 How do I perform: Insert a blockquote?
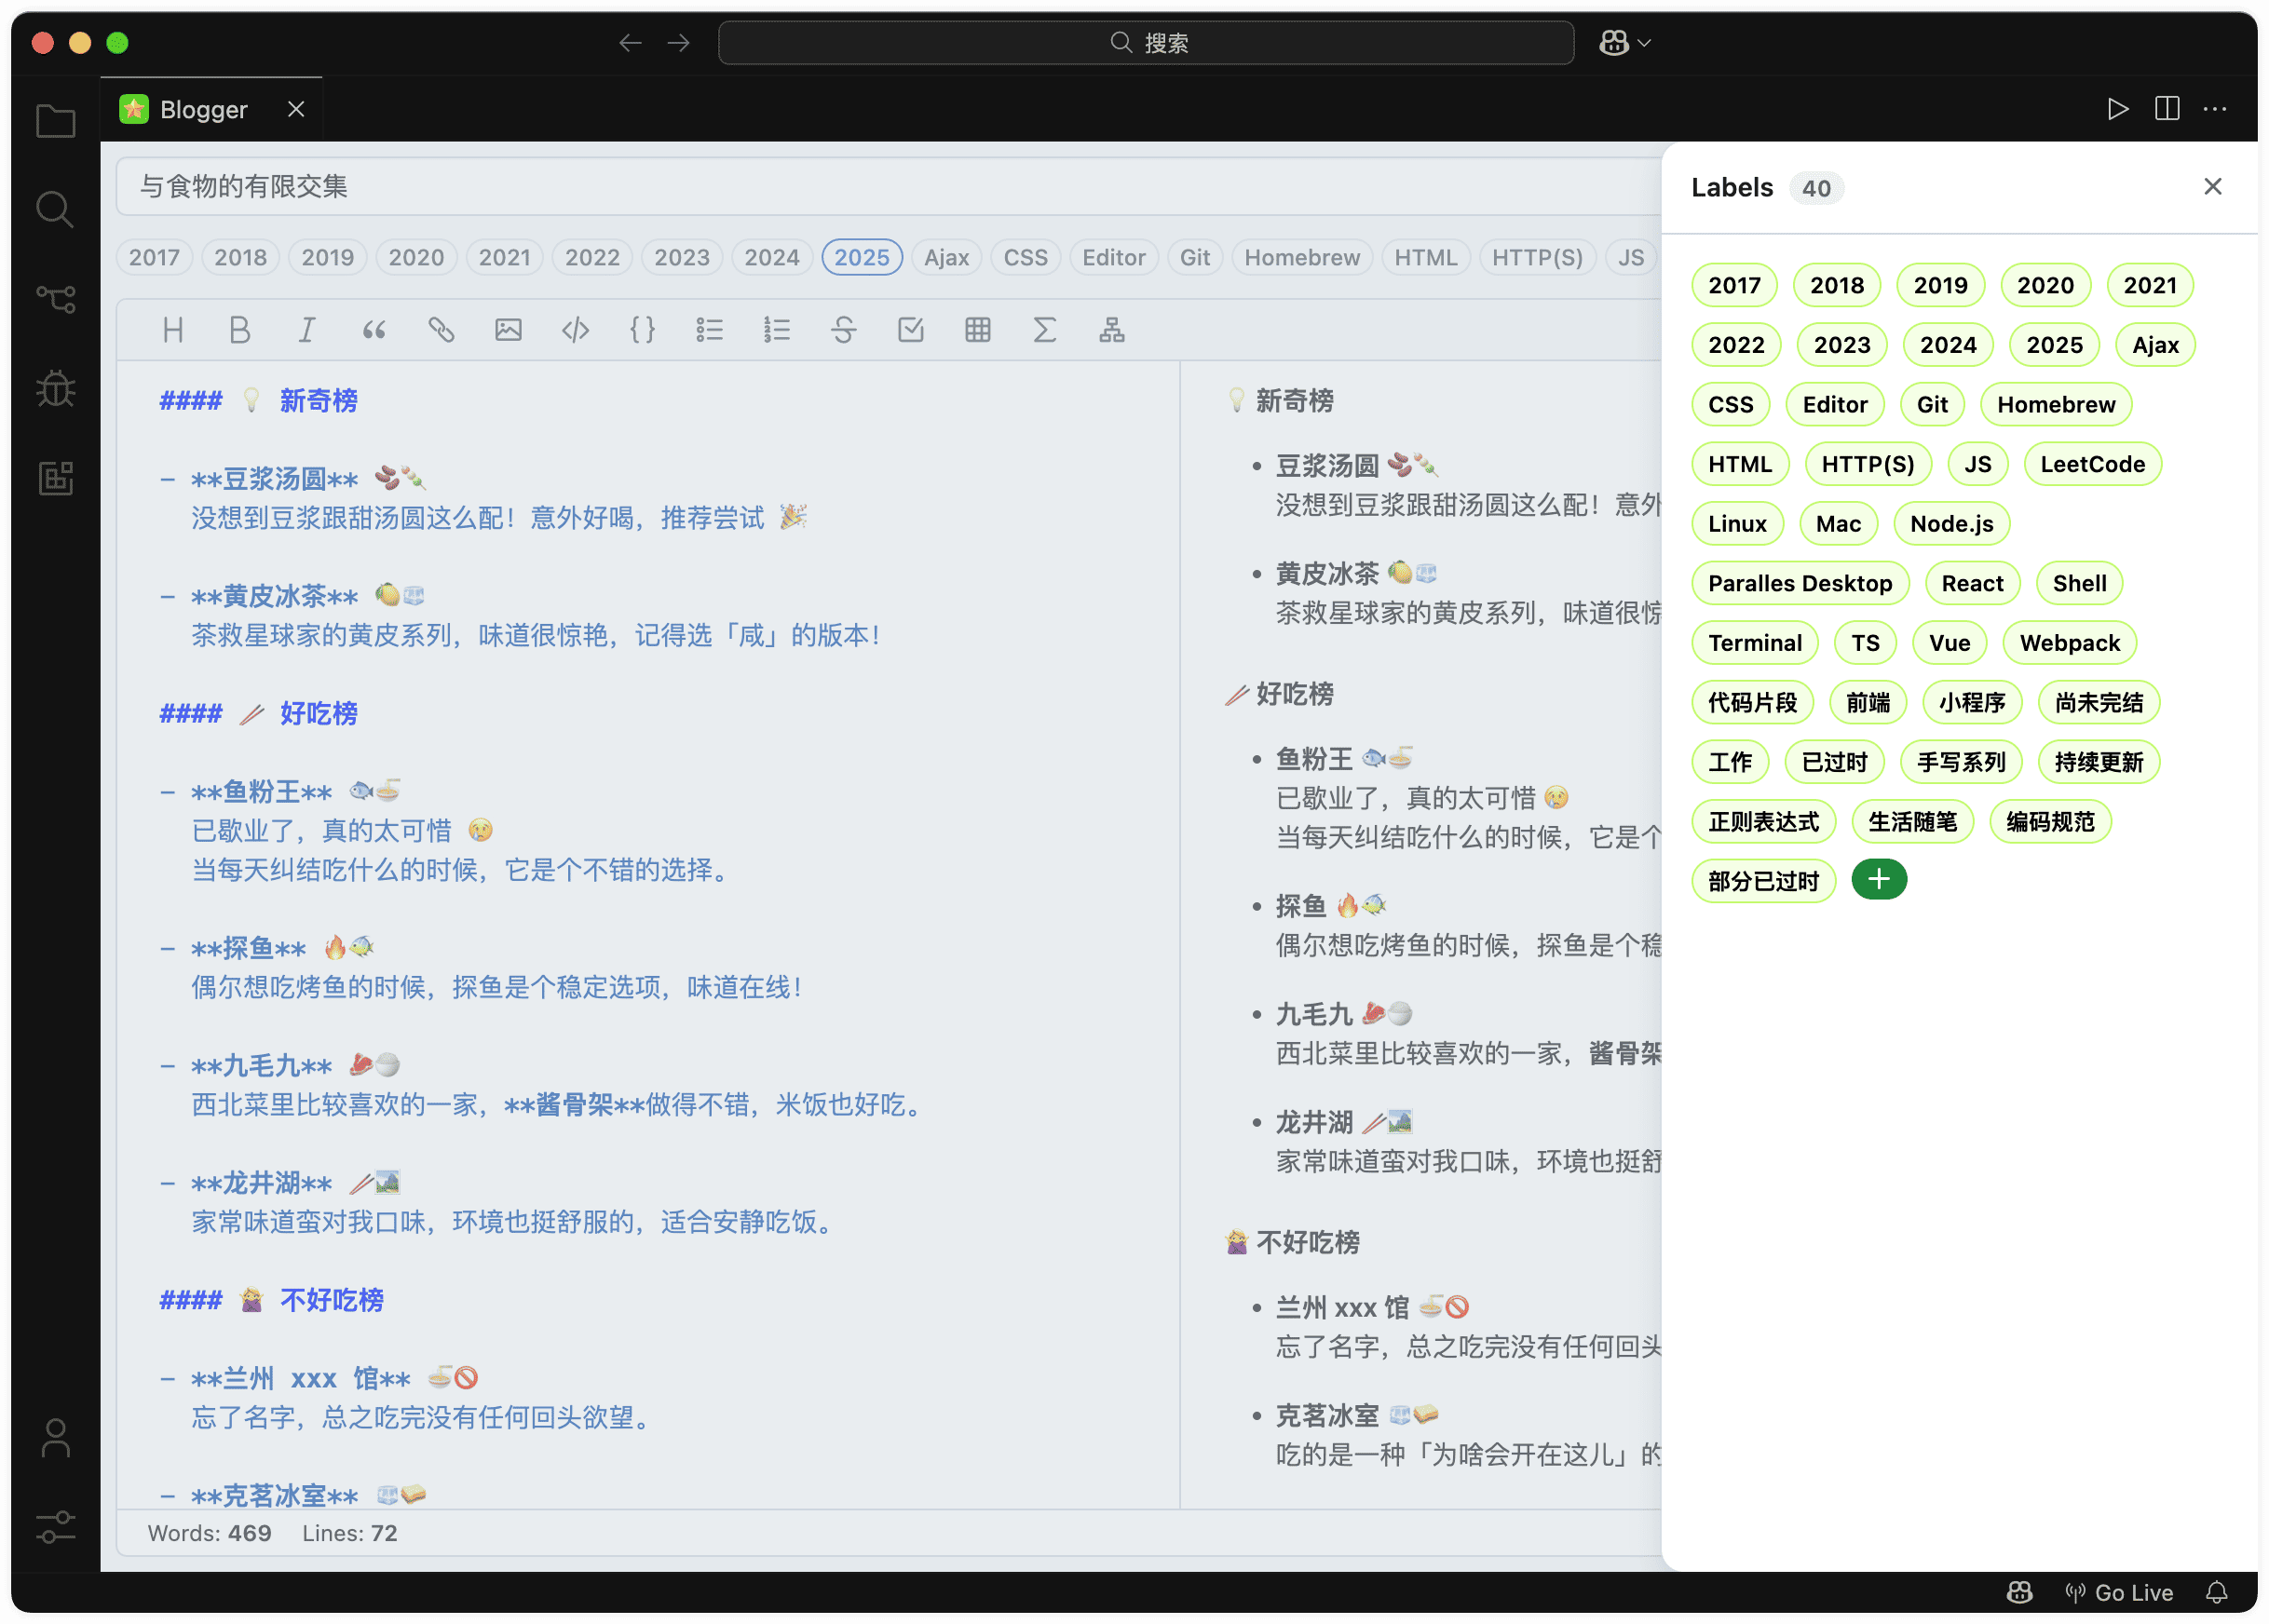pyautogui.click(x=374, y=330)
